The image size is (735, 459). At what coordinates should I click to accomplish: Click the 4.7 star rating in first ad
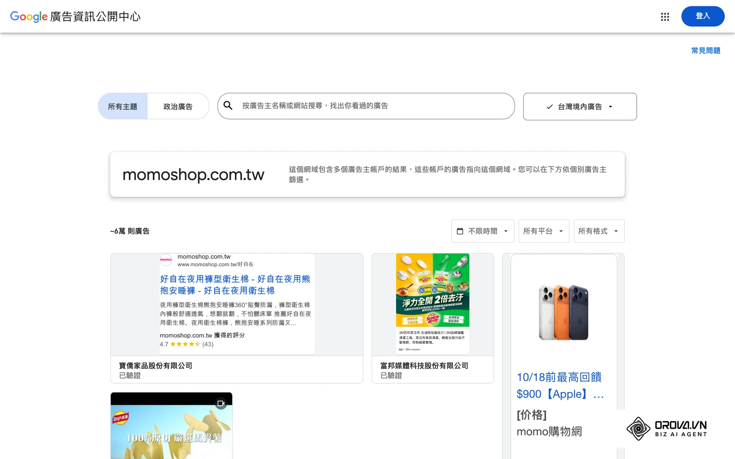[187, 344]
